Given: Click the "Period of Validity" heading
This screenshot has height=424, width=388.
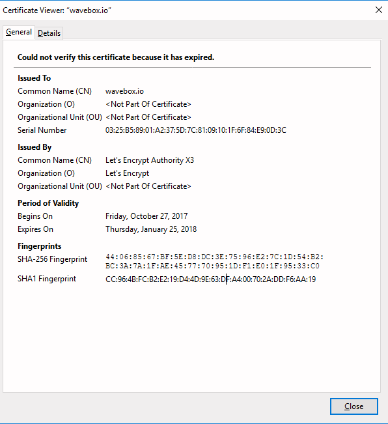Looking at the screenshot, I should 48,203.
